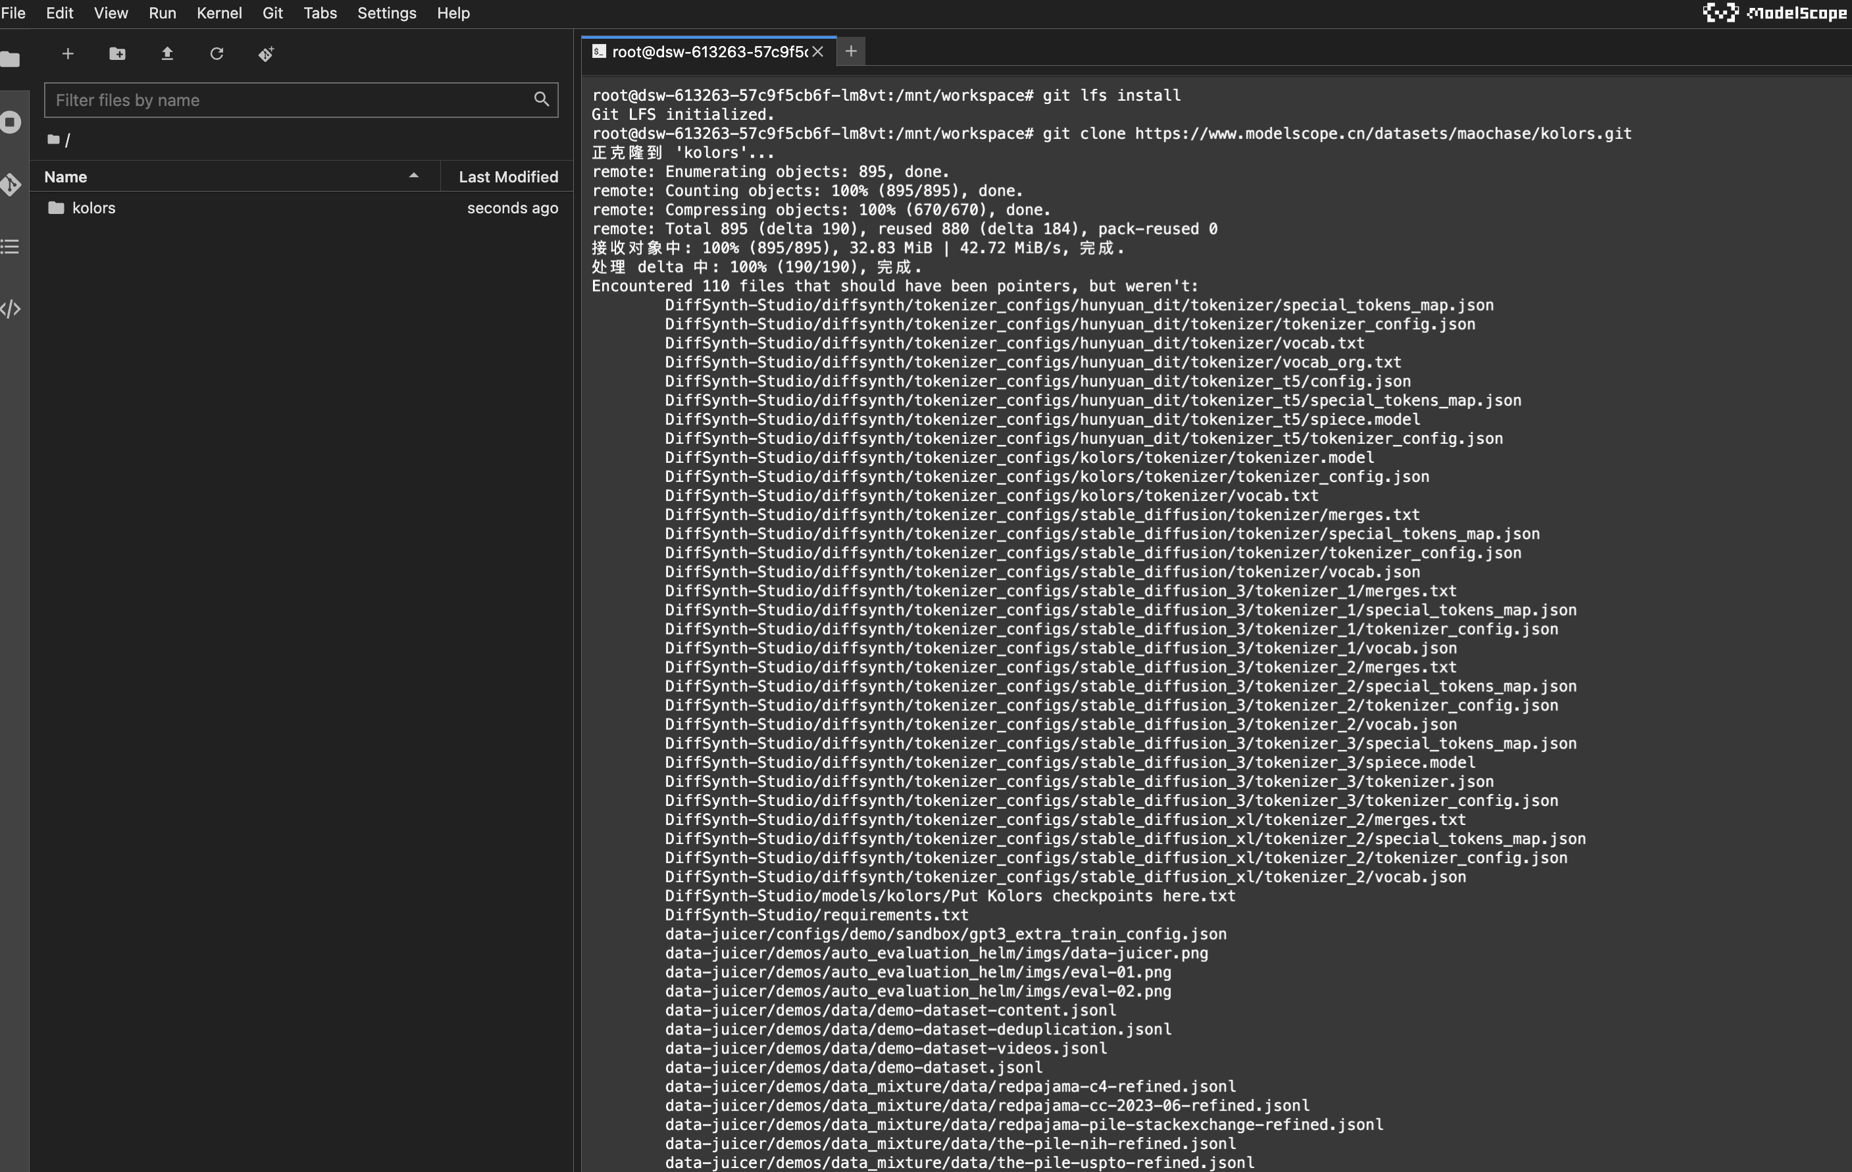Screen dimensions: 1852x1172
Task: Click the demo-dataset-videos.jsonl line
Action: 886,1048
